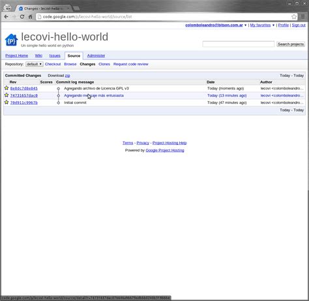Click date Today (13 minutes ago)
This screenshot has height=301, width=309.
click(227, 95)
